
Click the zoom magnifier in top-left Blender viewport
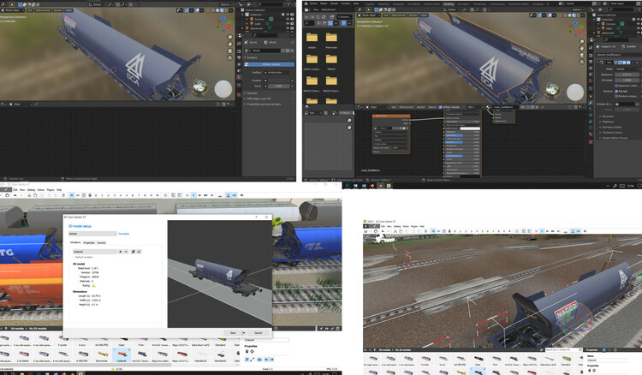[x=230, y=38]
